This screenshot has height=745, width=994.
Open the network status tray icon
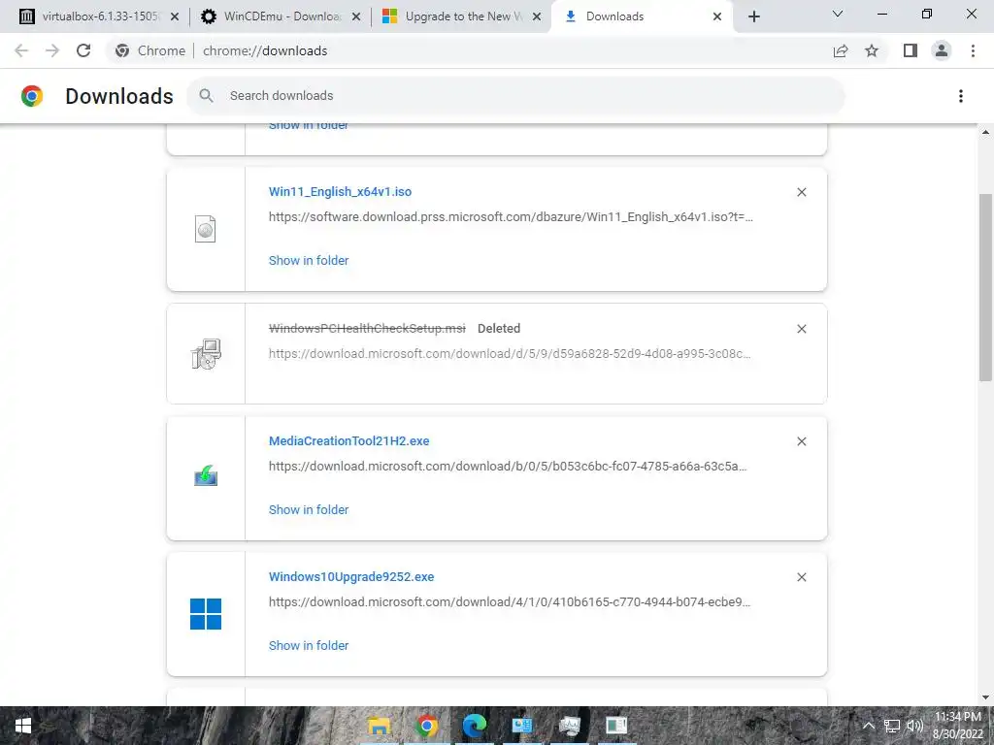click(892, 726)
